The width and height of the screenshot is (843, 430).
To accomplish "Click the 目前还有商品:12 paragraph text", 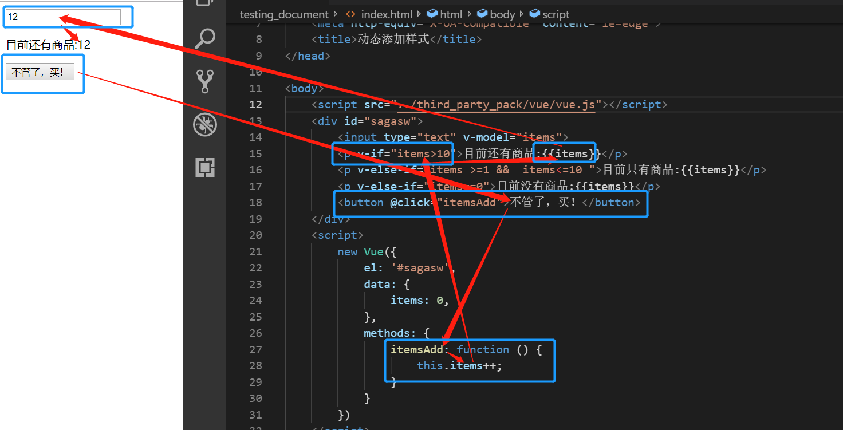I will pos(49,45).
